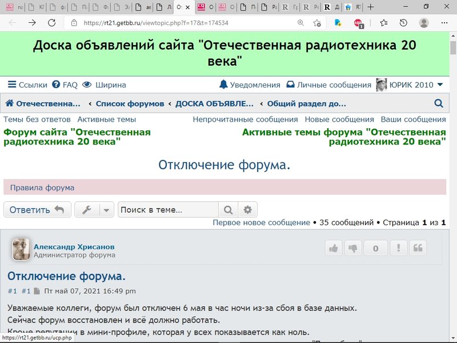
Task: Switch to the Отключение форума browser tab
Action: point(181,7)
